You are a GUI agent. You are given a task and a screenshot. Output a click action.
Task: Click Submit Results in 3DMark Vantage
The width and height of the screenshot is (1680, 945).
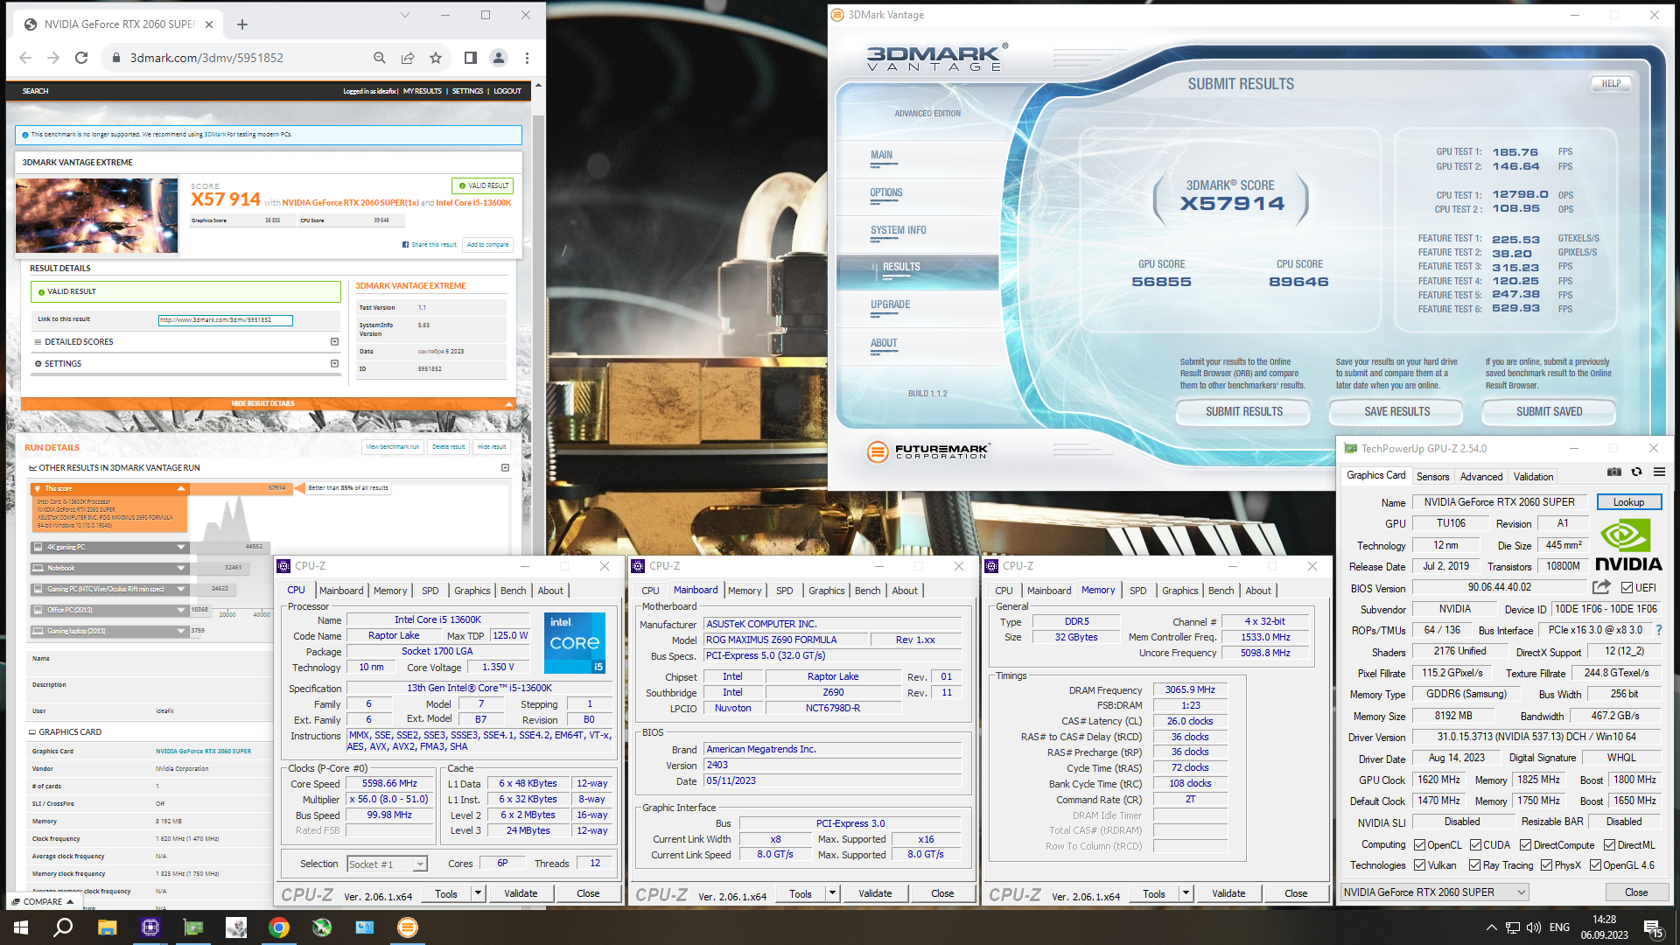(1243, 411)
